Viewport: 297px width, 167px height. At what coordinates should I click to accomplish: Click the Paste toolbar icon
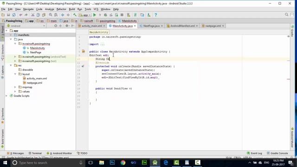pyautogui.click(x=44, y=15)
